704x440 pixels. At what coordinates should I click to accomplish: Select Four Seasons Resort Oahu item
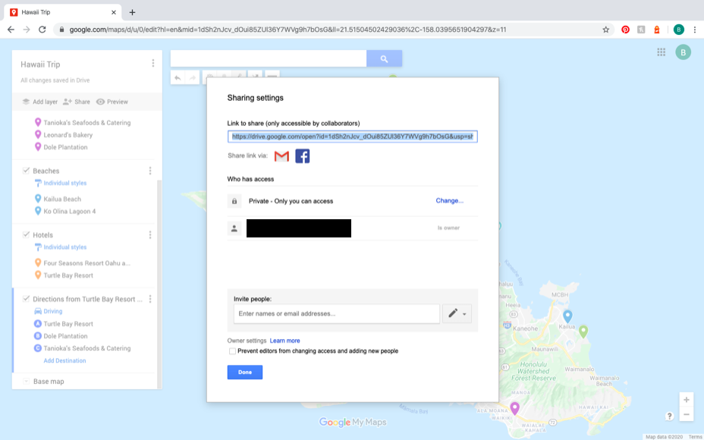coord(86,263)
